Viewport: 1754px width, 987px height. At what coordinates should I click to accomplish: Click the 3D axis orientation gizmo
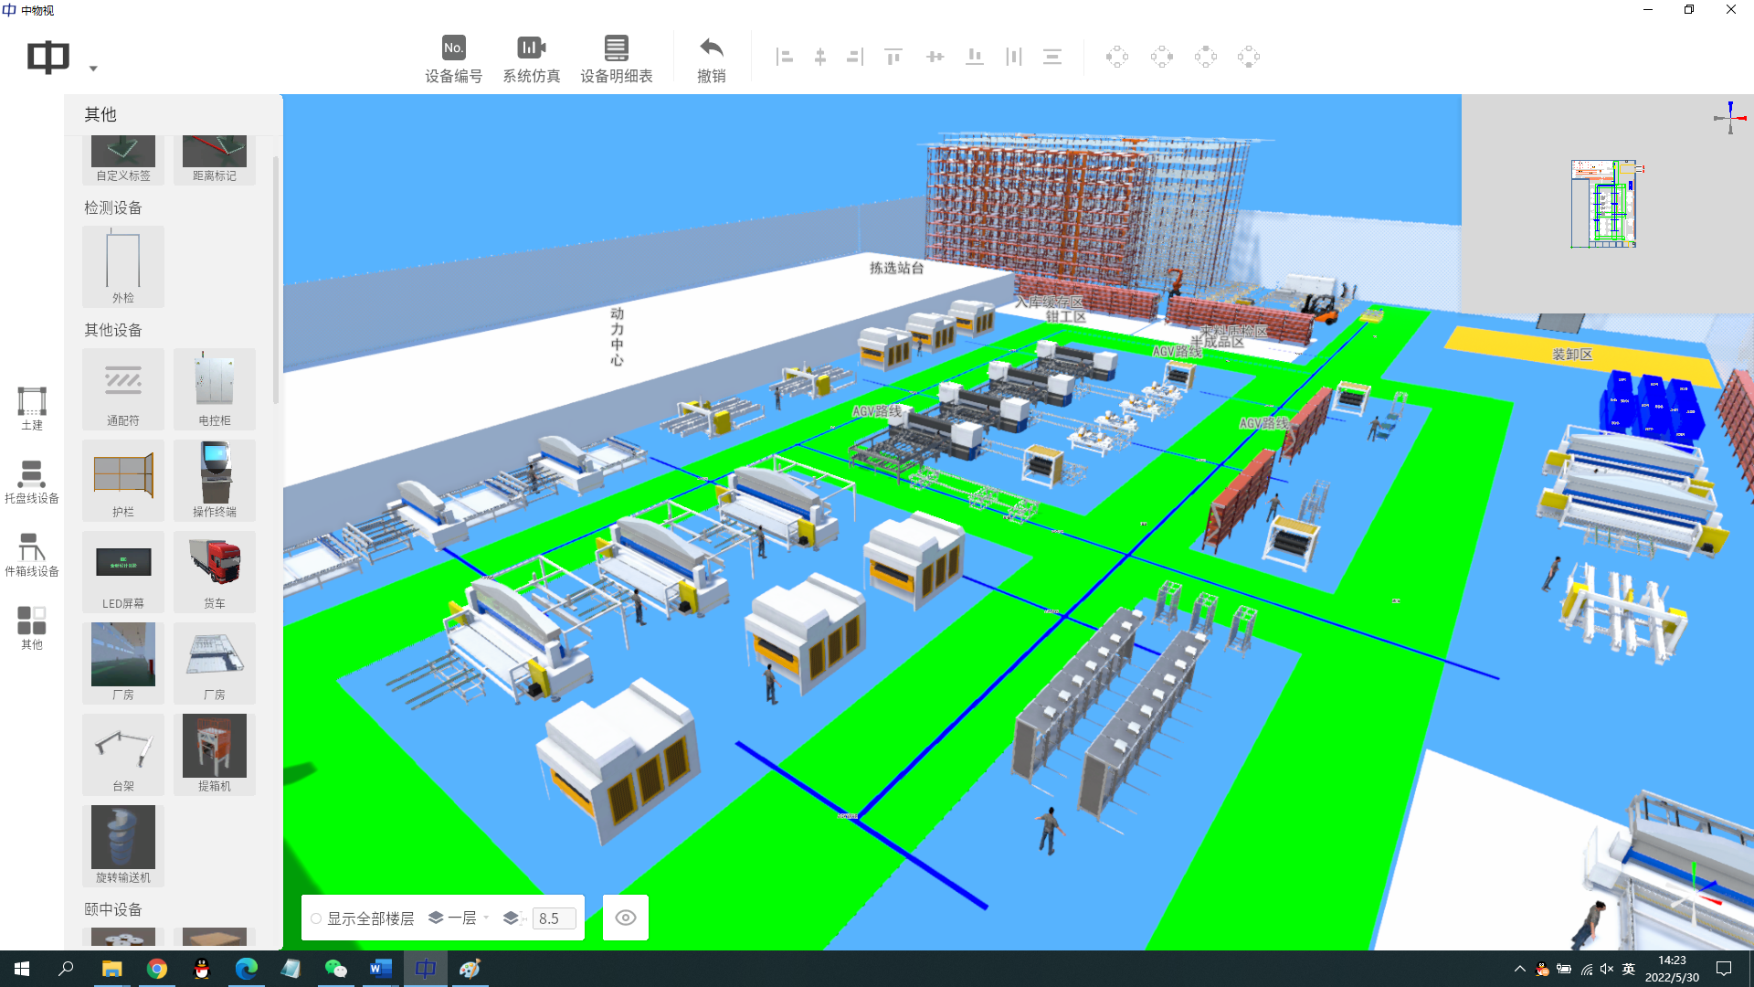pyautogui.click(x=1729, y=117)
